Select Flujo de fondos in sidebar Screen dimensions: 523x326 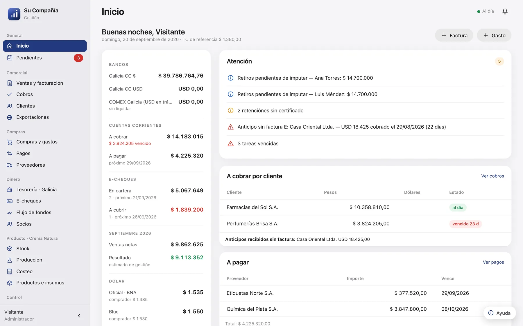click(45, 213)
